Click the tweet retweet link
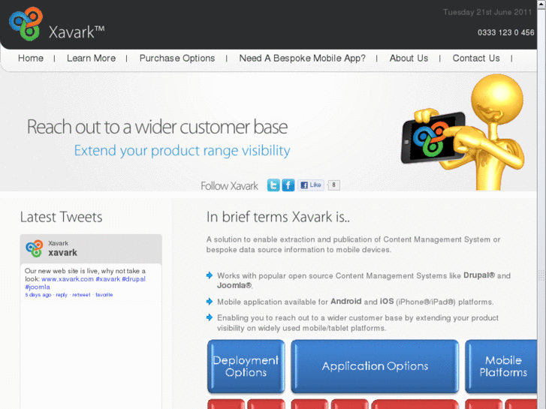Viewport: 546px width, 409px height. (x=81, y=295)
